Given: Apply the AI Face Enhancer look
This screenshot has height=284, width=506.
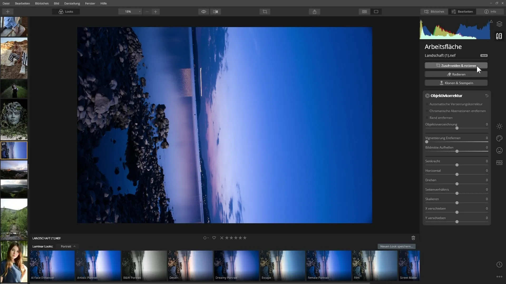Looking at the screenshot, I should (52, 266).
